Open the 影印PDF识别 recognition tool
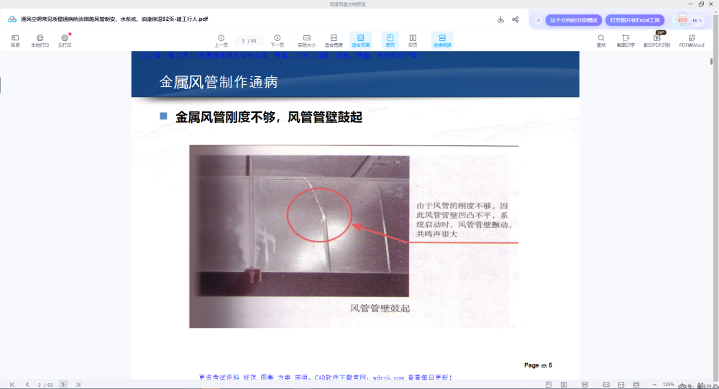719x389 pixels. point(656,40)
